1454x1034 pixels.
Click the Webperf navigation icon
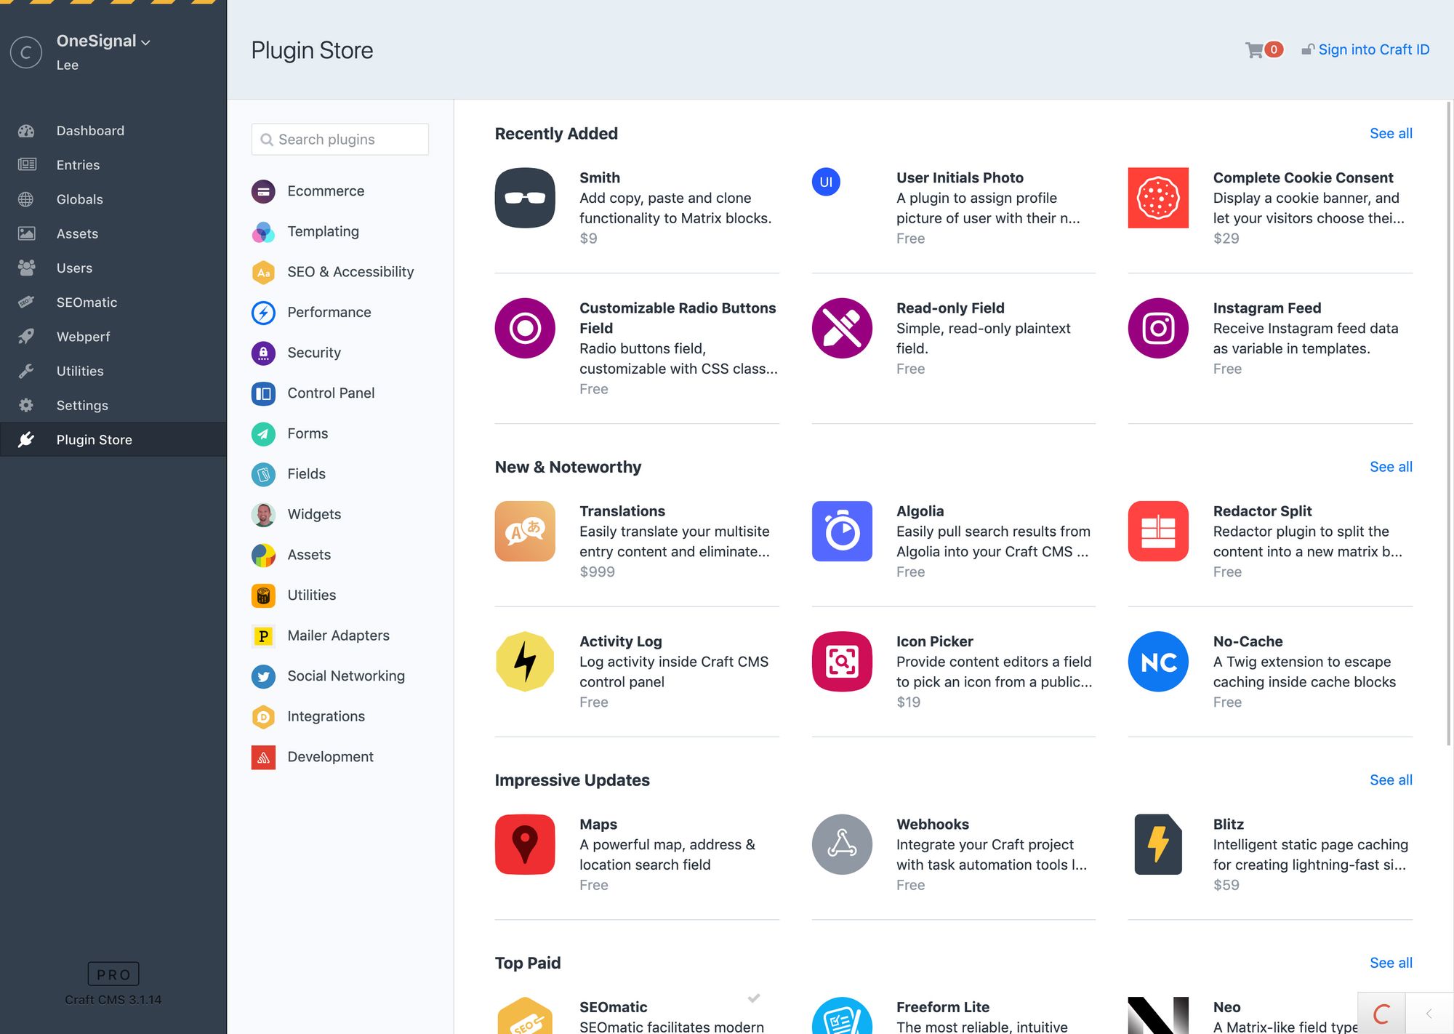coord(28,336)
